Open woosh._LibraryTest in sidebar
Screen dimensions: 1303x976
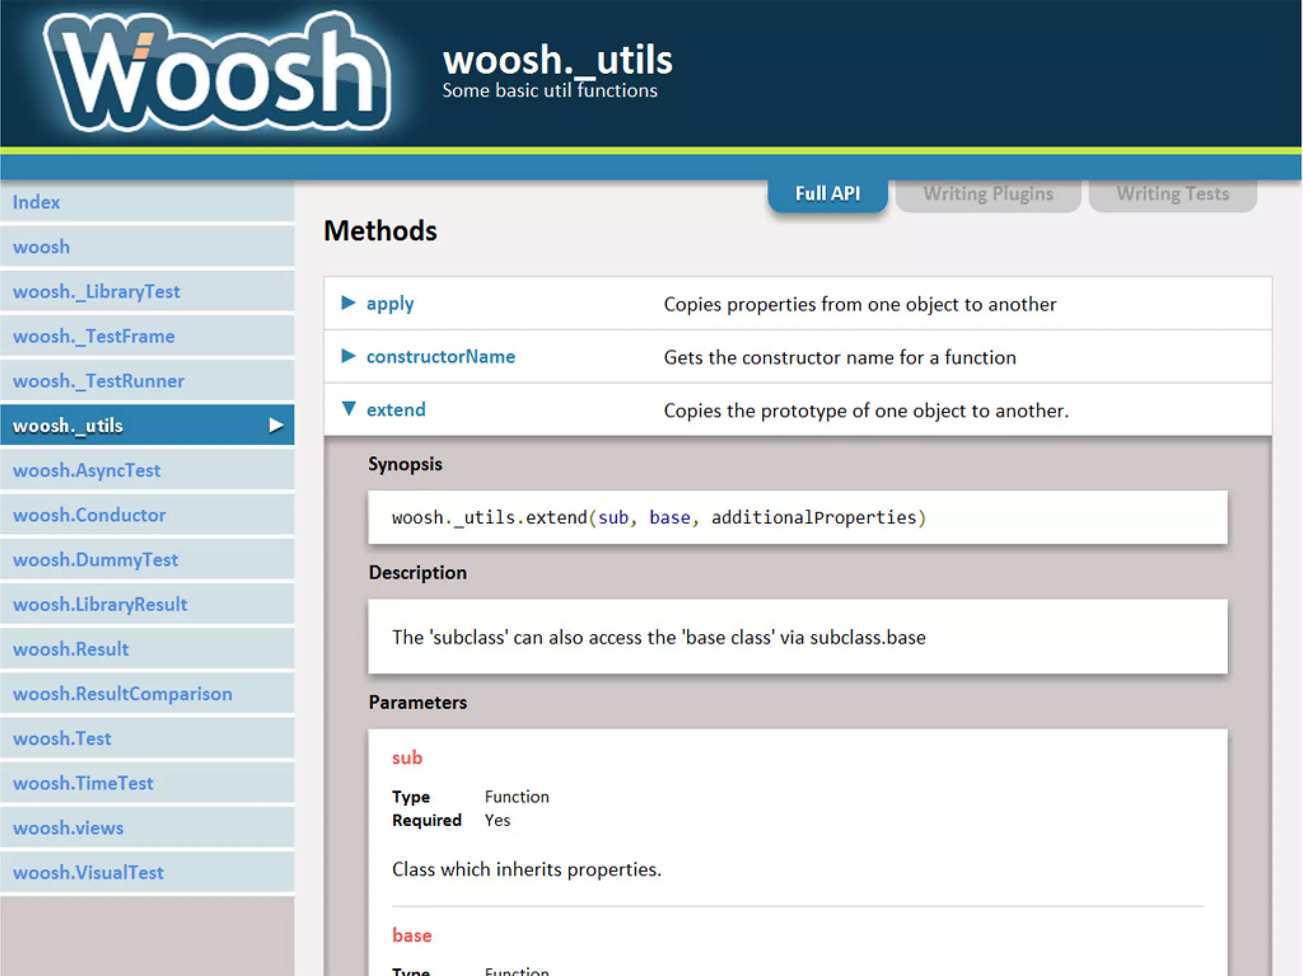click(x=147, y=291)
